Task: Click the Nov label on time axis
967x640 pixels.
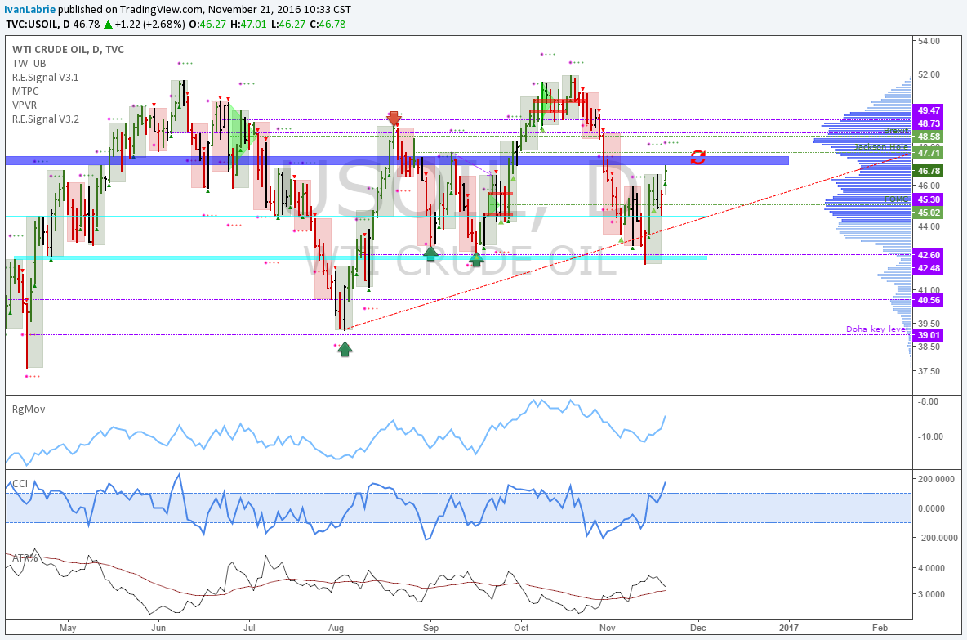Action: pyautogui.click(x=608, y=629)
